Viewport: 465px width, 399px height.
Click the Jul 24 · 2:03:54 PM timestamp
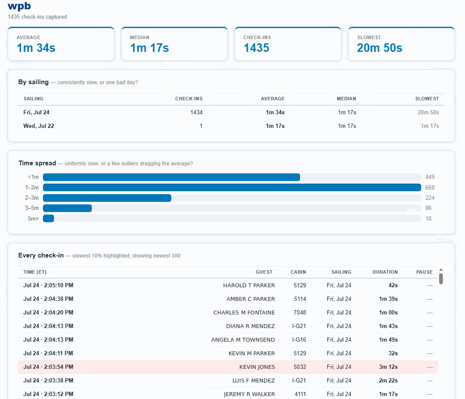click(x=48, y=367)
